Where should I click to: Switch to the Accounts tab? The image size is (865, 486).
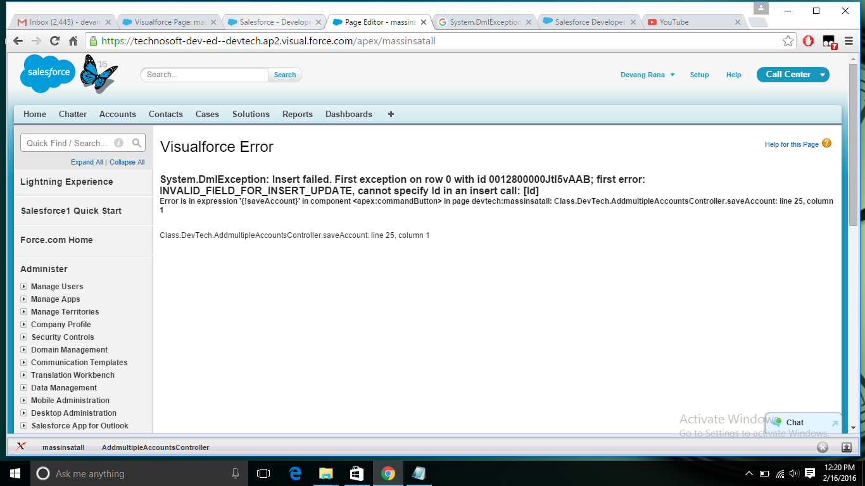pos(117,115)
